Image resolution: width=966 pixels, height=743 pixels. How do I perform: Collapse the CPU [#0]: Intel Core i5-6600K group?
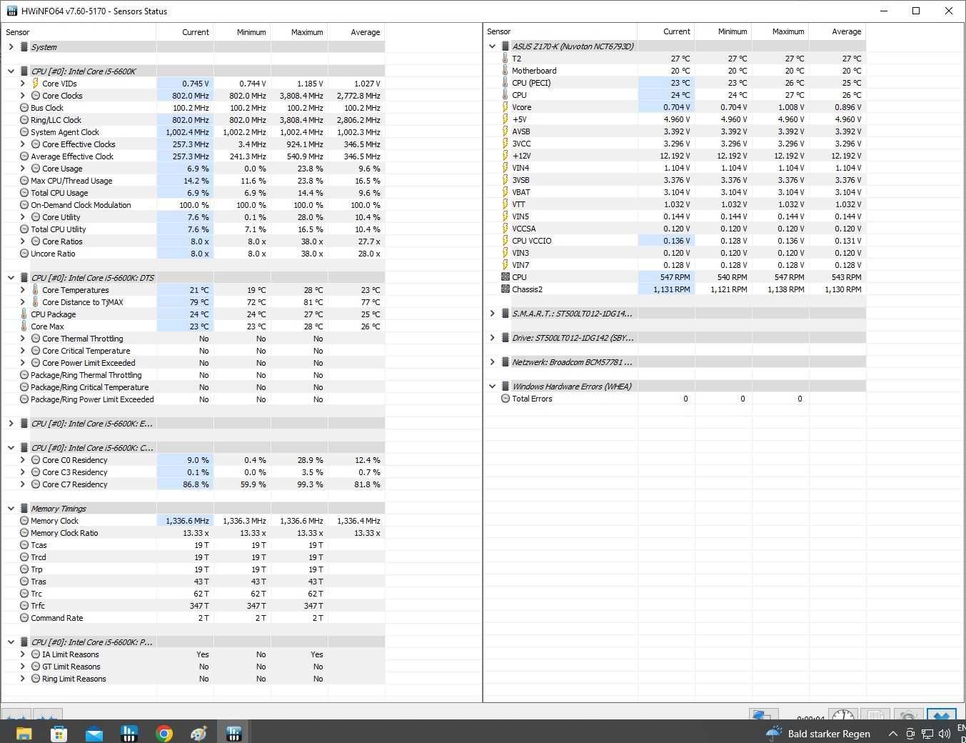point(11,71)
